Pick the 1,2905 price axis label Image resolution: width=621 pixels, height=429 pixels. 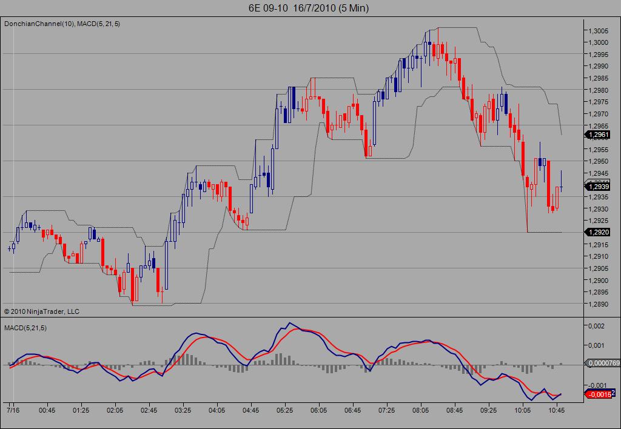click(x=598, y=268)
